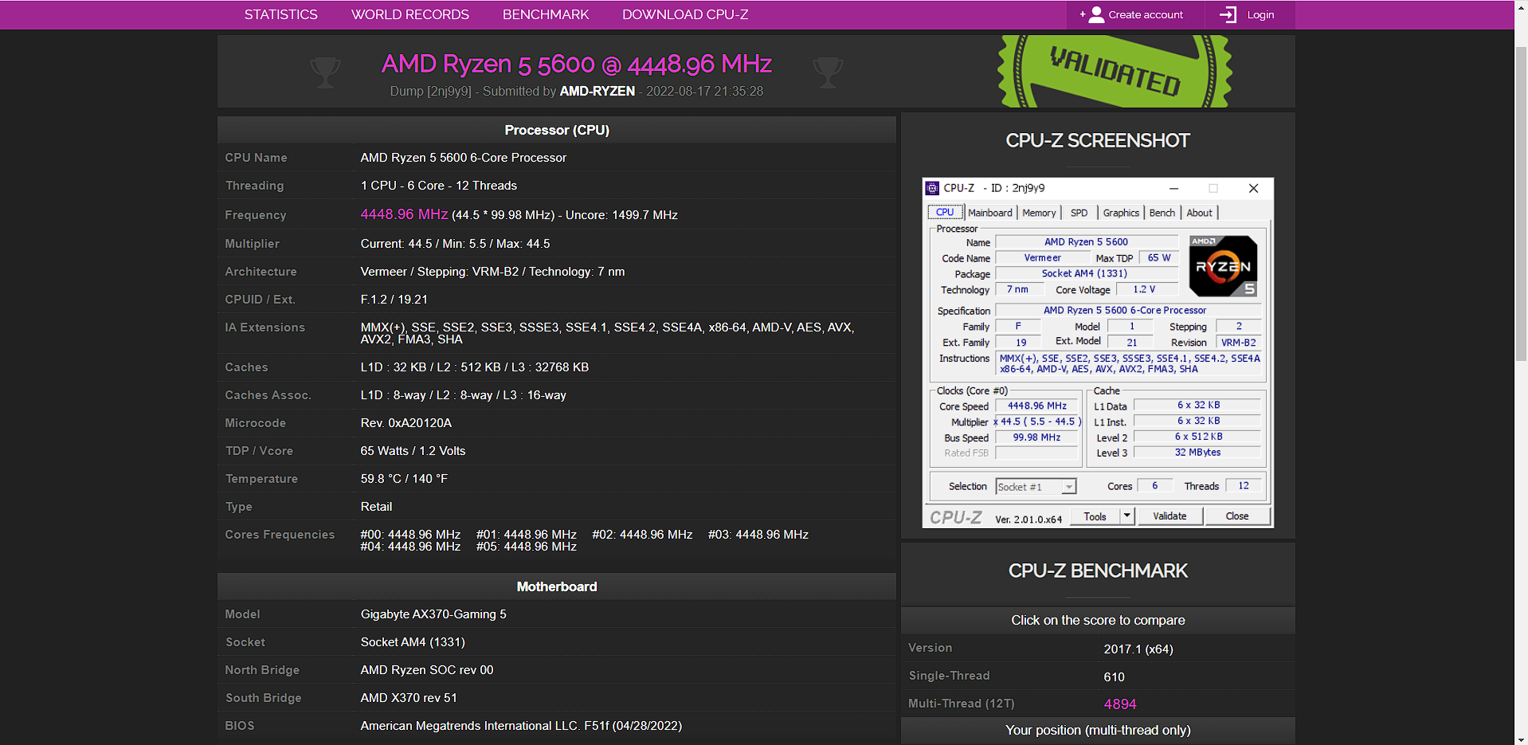Click the Ryzen 5 logo in CPU-Z screenshot
This screenshot has width=1528, height=745.
pos(1223,266)
